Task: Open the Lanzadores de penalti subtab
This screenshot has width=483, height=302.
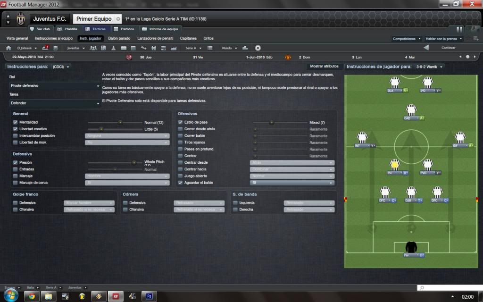Action: [x=155, y=39]
